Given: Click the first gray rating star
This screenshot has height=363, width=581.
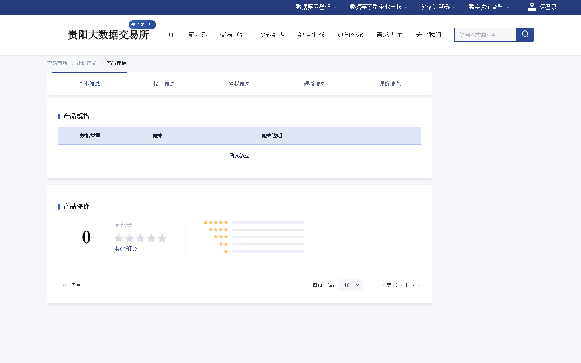Looking at the screenshot, I should [119, 238].
